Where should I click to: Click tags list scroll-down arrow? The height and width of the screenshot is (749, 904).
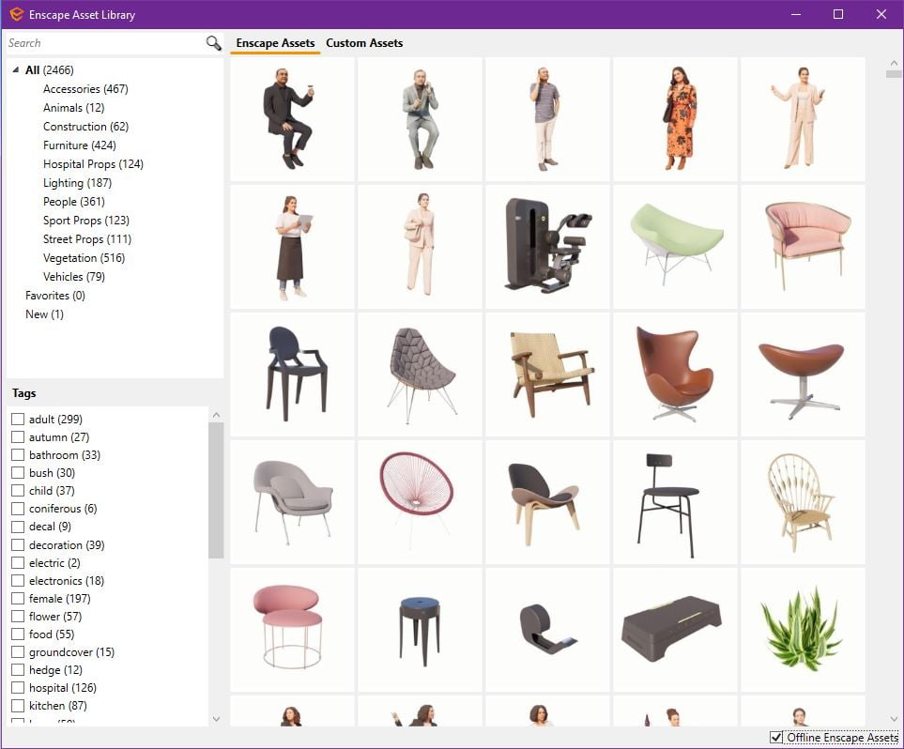pyautogui.click(x=216, y=719)
